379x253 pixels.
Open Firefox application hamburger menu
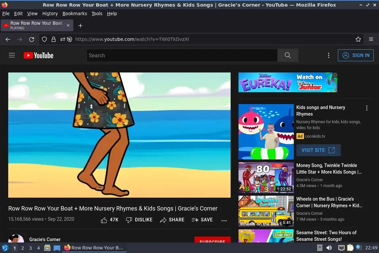(x=371, y=39)
